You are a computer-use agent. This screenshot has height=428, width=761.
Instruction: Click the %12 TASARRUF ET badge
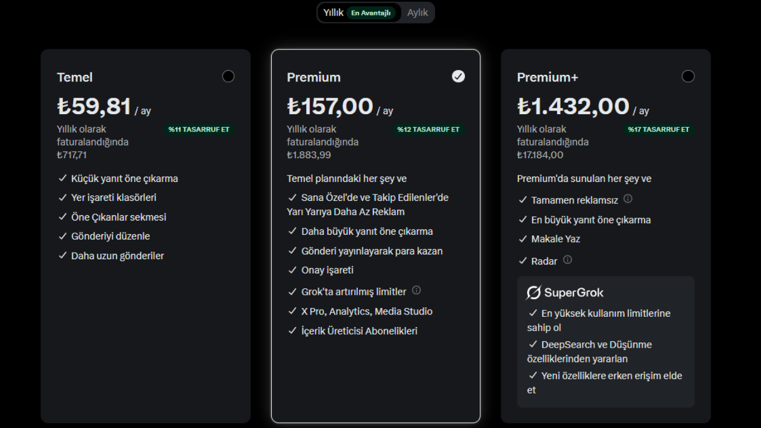pos(429,130)
